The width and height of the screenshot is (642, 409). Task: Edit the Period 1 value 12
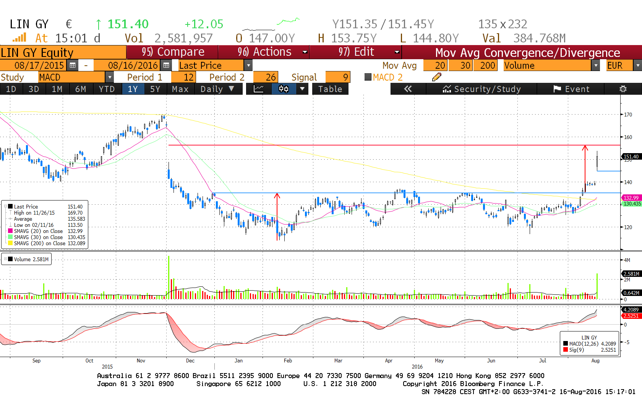tap(183, 78)
